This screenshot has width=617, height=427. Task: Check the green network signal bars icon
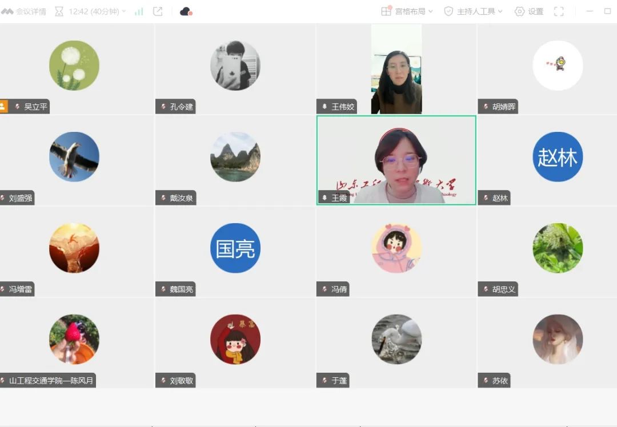139,11
